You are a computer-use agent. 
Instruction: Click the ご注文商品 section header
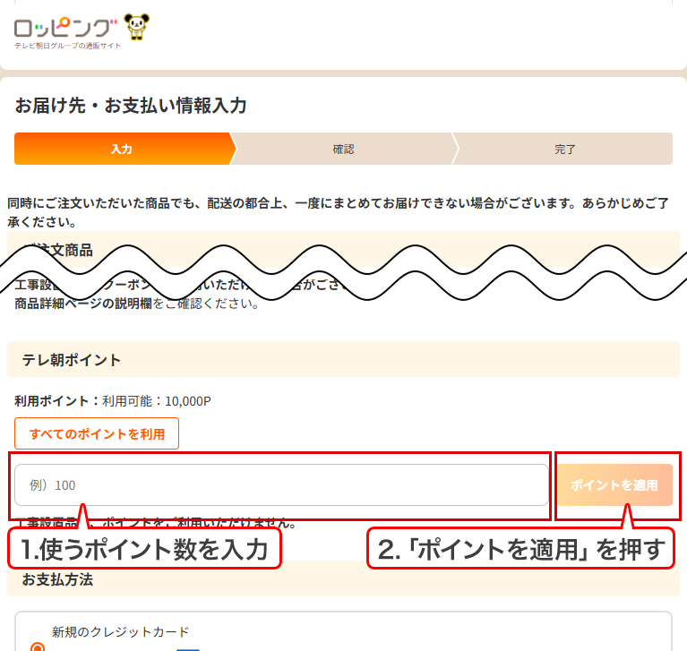tap(63, 250)
